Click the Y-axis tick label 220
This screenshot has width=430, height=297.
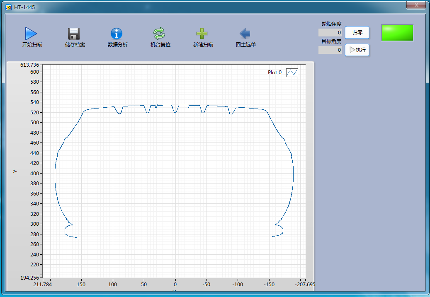click(x=34, y=265)
